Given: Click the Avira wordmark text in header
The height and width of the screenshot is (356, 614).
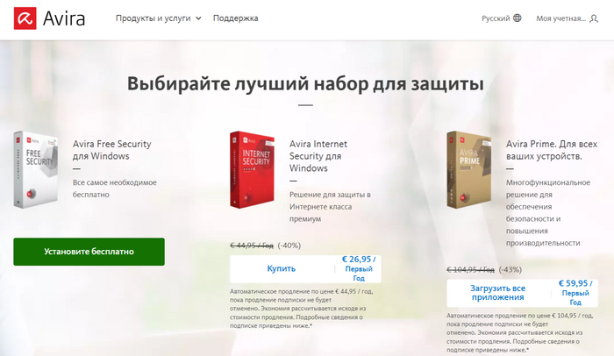Looking at the screenshot, I should pos(64,18).
